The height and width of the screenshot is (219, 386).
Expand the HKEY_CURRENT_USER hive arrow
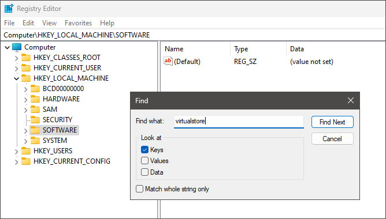tap(17, 68)
